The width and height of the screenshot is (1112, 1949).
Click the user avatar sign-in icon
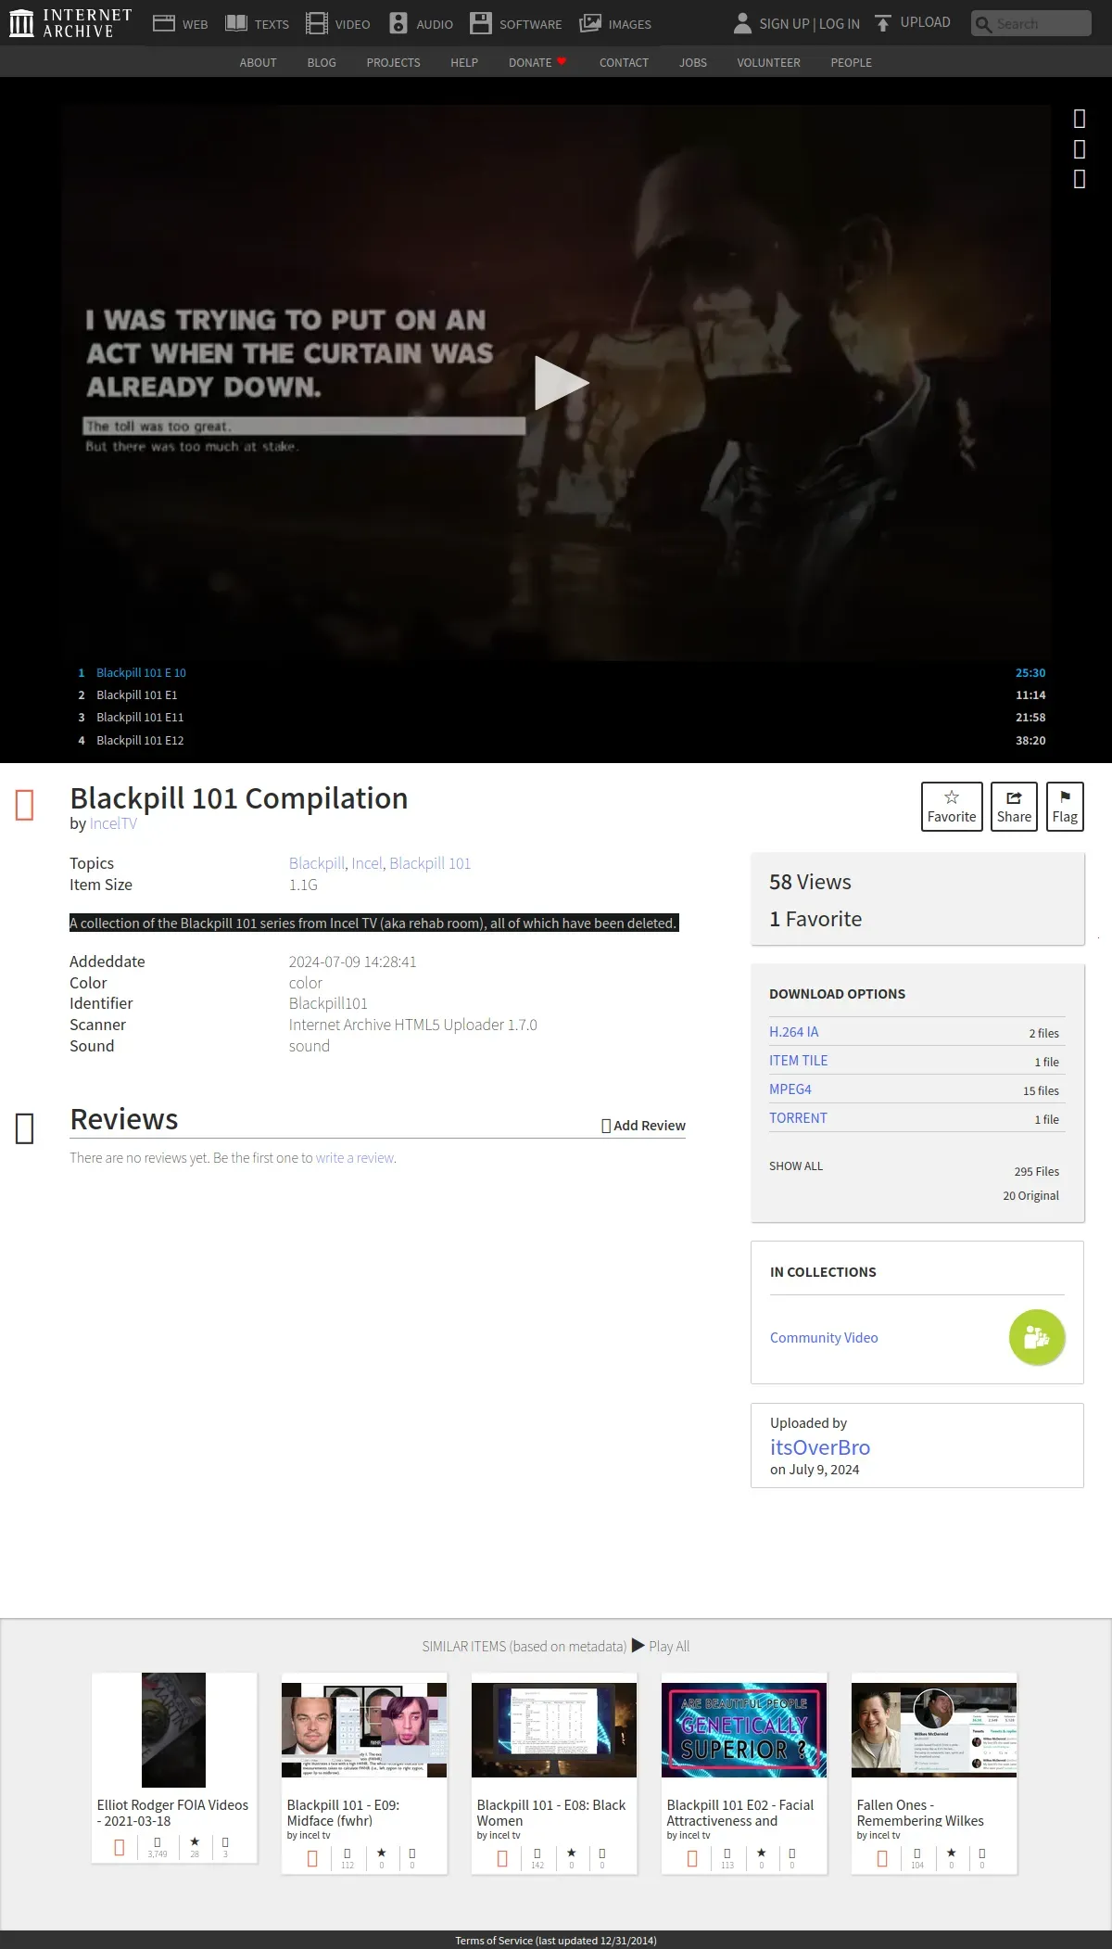pyautogui.click(x=742, y=23)
